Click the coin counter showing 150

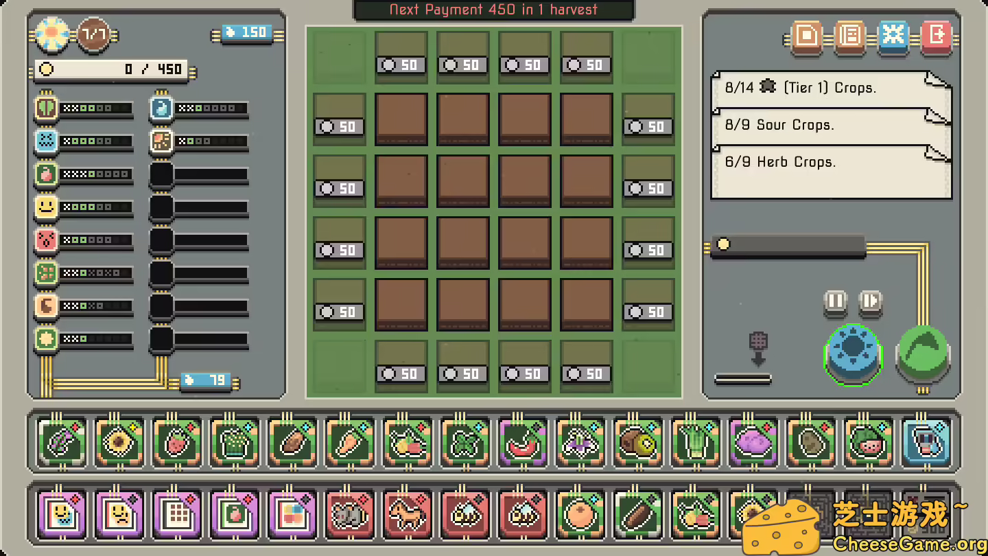(x=247, y=32)
